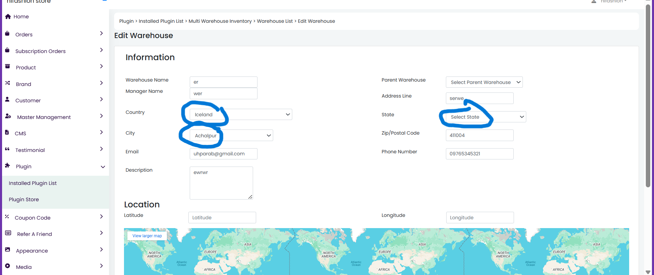Open the Select Parent Warehouse dropdown
The width and height of the screenshot is (654, 275).
coord(484,82)
